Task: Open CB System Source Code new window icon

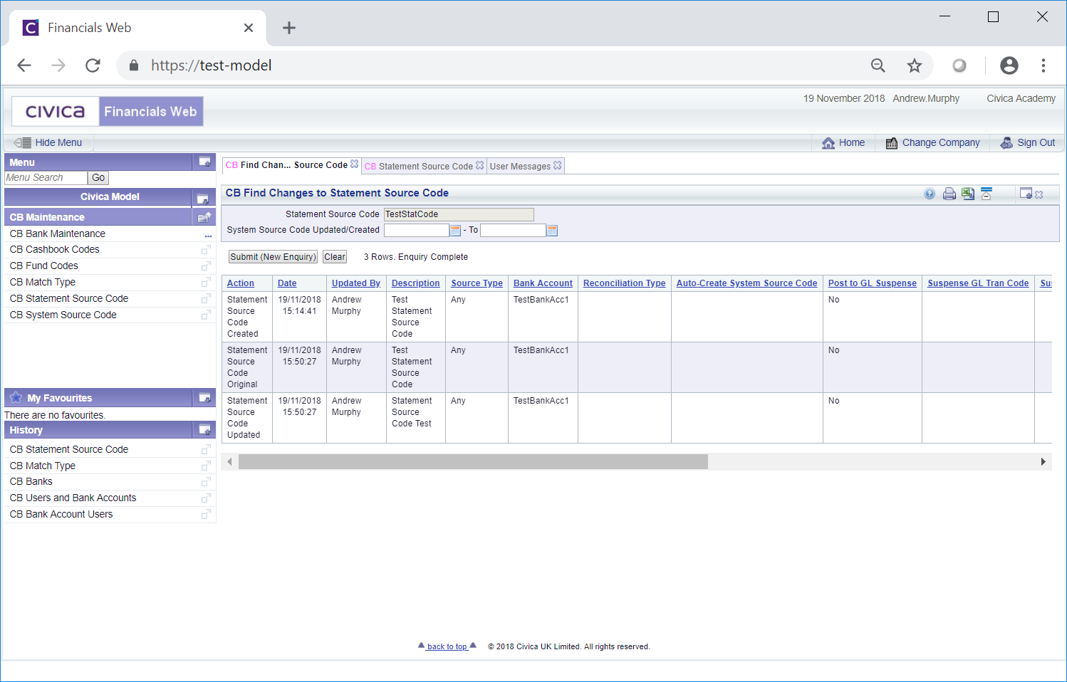Action: coord(206,315)
